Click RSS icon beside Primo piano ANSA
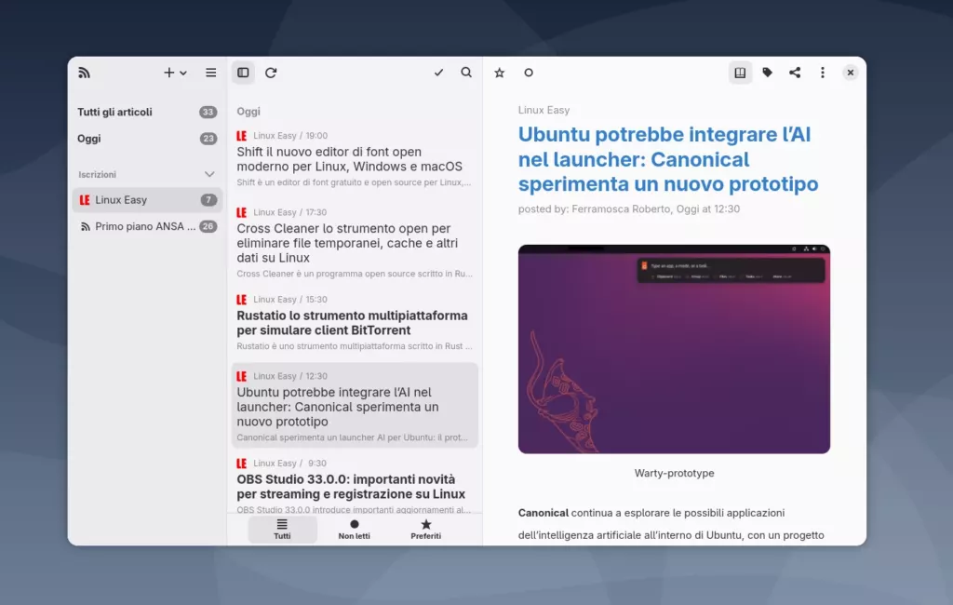953x605 pixels. 85,227
